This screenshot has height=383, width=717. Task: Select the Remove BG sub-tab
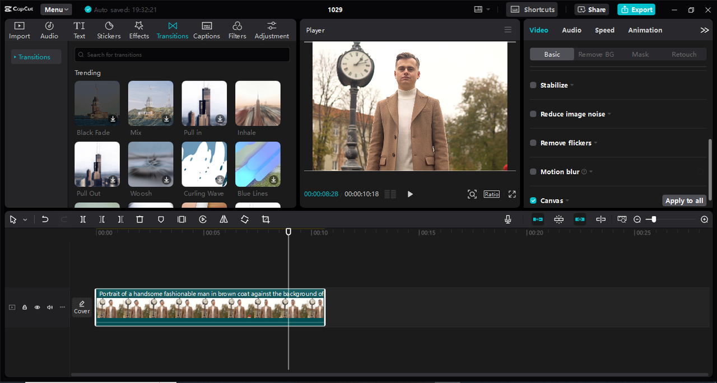[596, 54]
